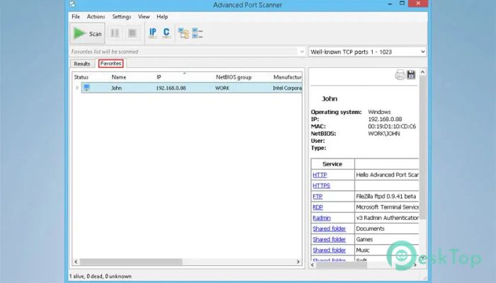496x283 pixels.
Task: Start scanning with the Scan button
Action: [x=87, y=33]
